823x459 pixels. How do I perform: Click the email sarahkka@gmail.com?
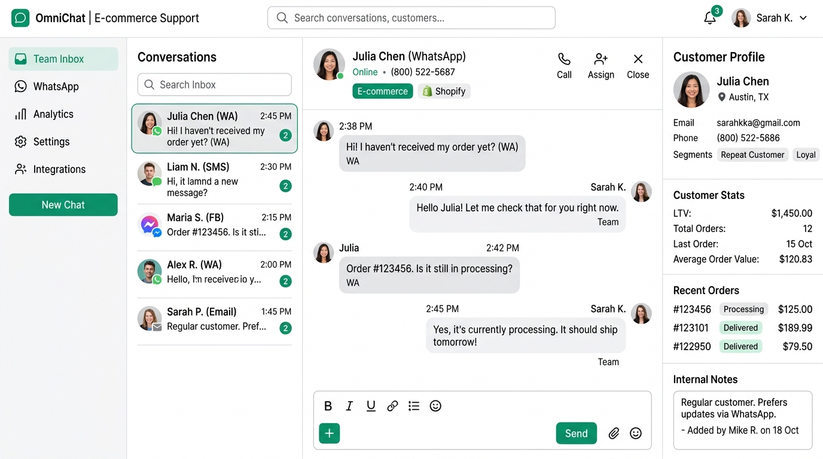[x=758, y=123]
